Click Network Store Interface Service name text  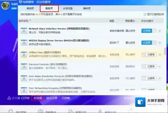tap(59, 29)
